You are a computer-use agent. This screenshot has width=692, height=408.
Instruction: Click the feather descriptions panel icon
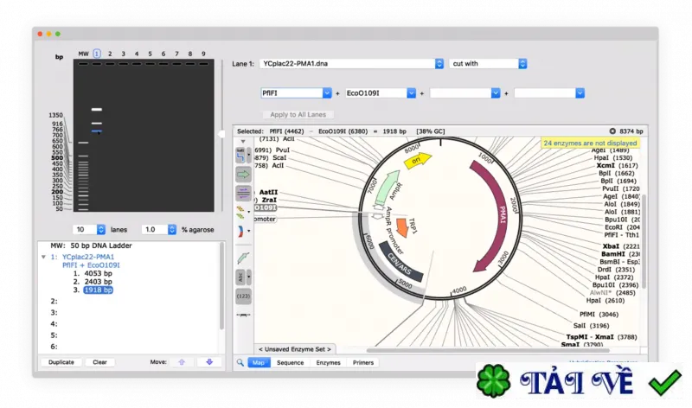(x=243, y=258)
